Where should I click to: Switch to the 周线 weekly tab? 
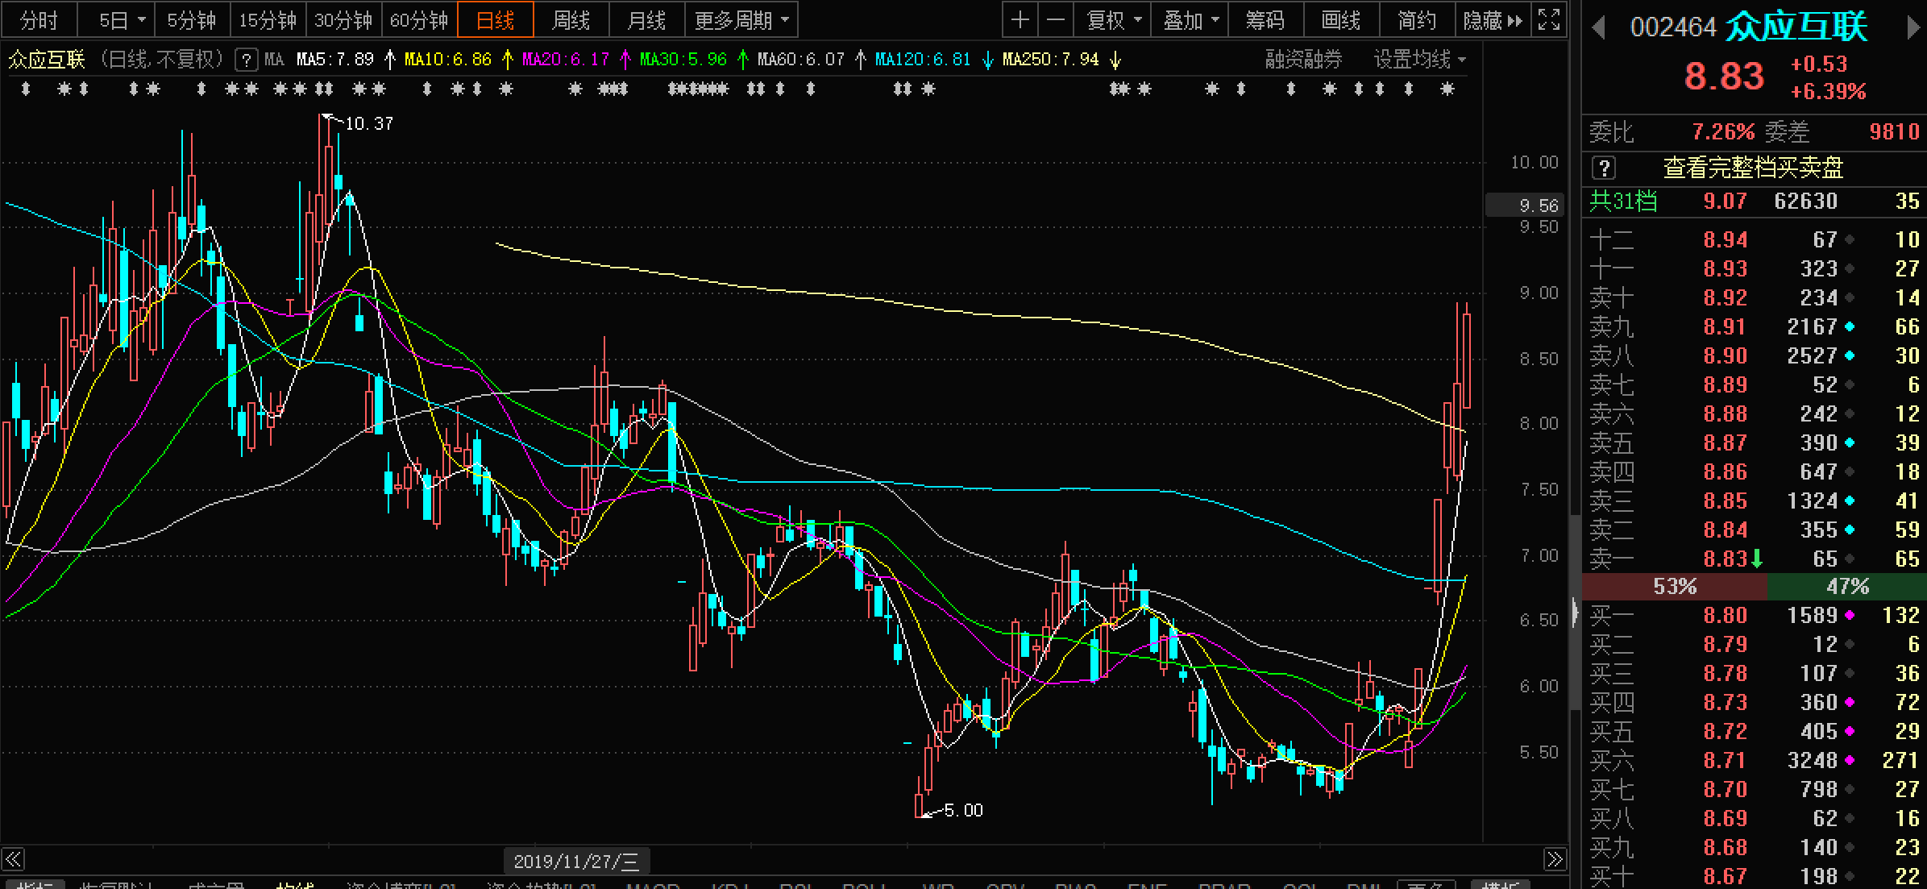click(x=571, y=20)
